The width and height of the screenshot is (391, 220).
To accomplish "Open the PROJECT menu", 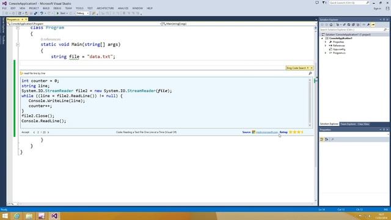I will [34, 8].
